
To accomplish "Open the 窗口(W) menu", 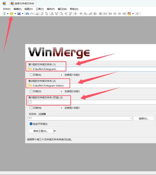I will point(62,9).
